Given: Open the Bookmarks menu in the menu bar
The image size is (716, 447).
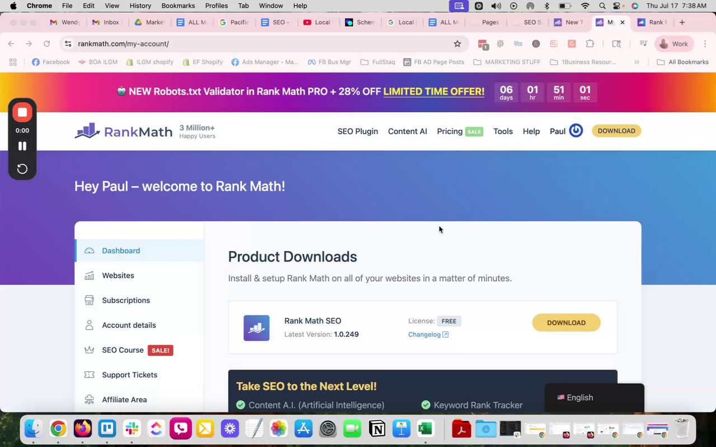Looking at the screenshot, I should 178,6.
